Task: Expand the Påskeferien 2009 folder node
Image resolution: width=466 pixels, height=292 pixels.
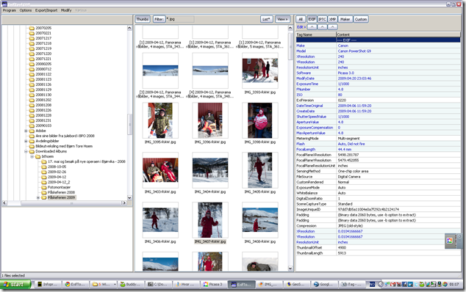Action: [x=38, y=197]
